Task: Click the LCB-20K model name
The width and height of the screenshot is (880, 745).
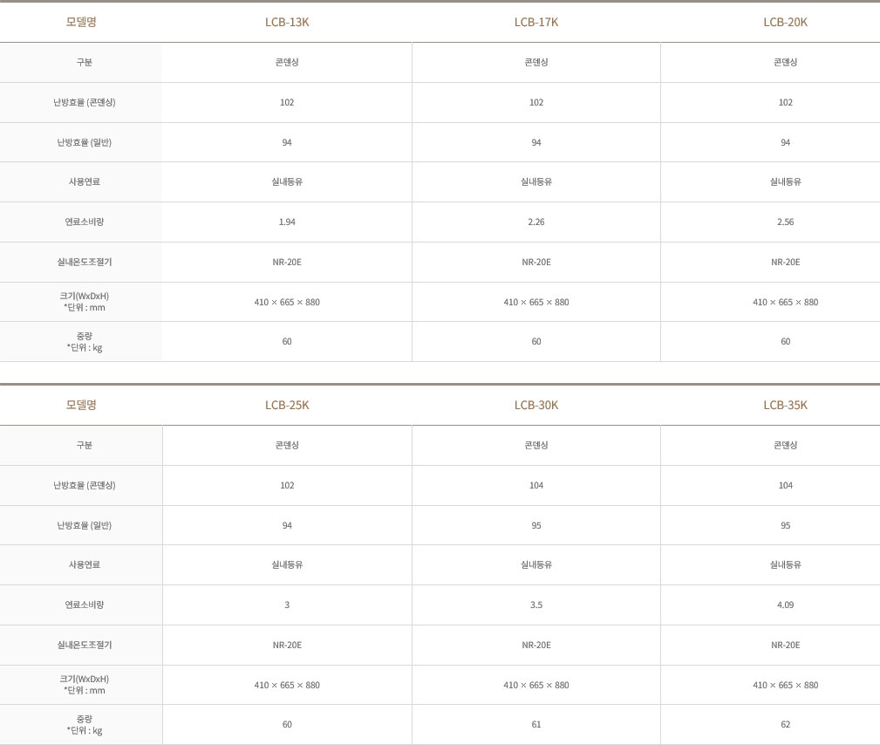Action: tap(785, 22)
